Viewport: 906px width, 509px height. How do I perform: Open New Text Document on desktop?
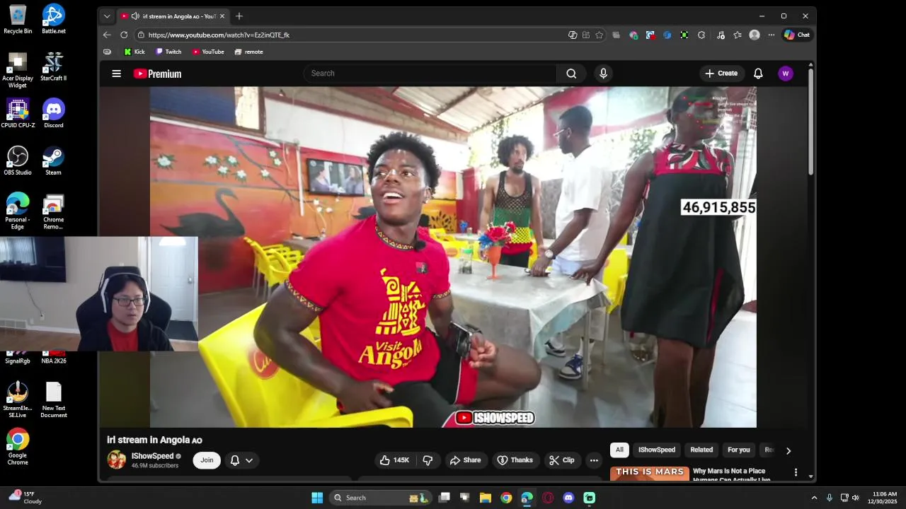[x=54, y=400]
